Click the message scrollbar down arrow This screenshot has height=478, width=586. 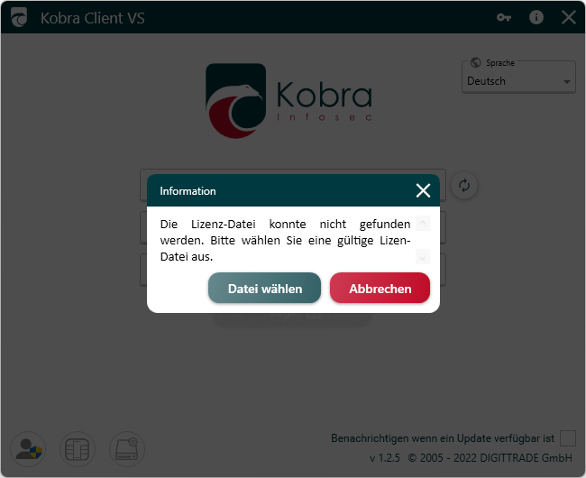(x=423, y=257)
